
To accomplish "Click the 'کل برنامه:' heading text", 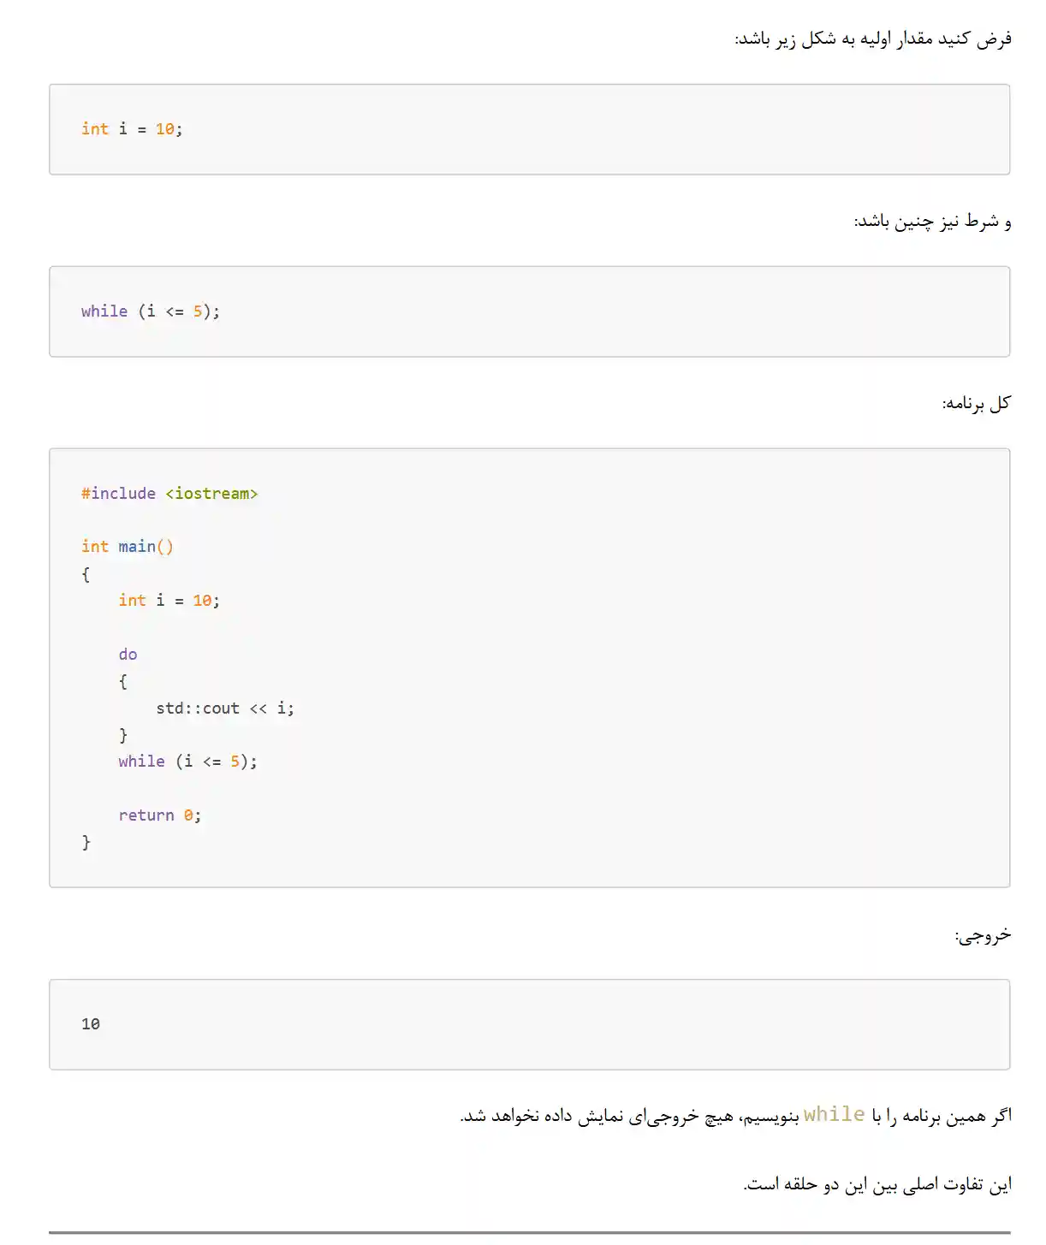I will (x=977, y=403).
